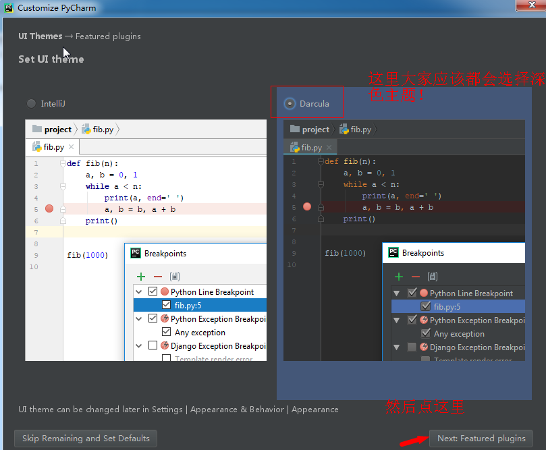Click the Django Exception Breakpoint icon, IntelliJ preview

coord(165,345)
